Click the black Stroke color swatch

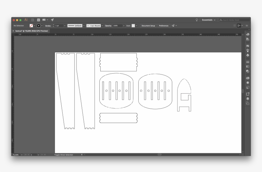point(39,26)
